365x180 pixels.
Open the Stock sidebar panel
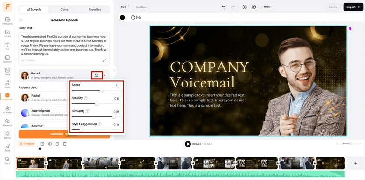[x=7, y=72]
